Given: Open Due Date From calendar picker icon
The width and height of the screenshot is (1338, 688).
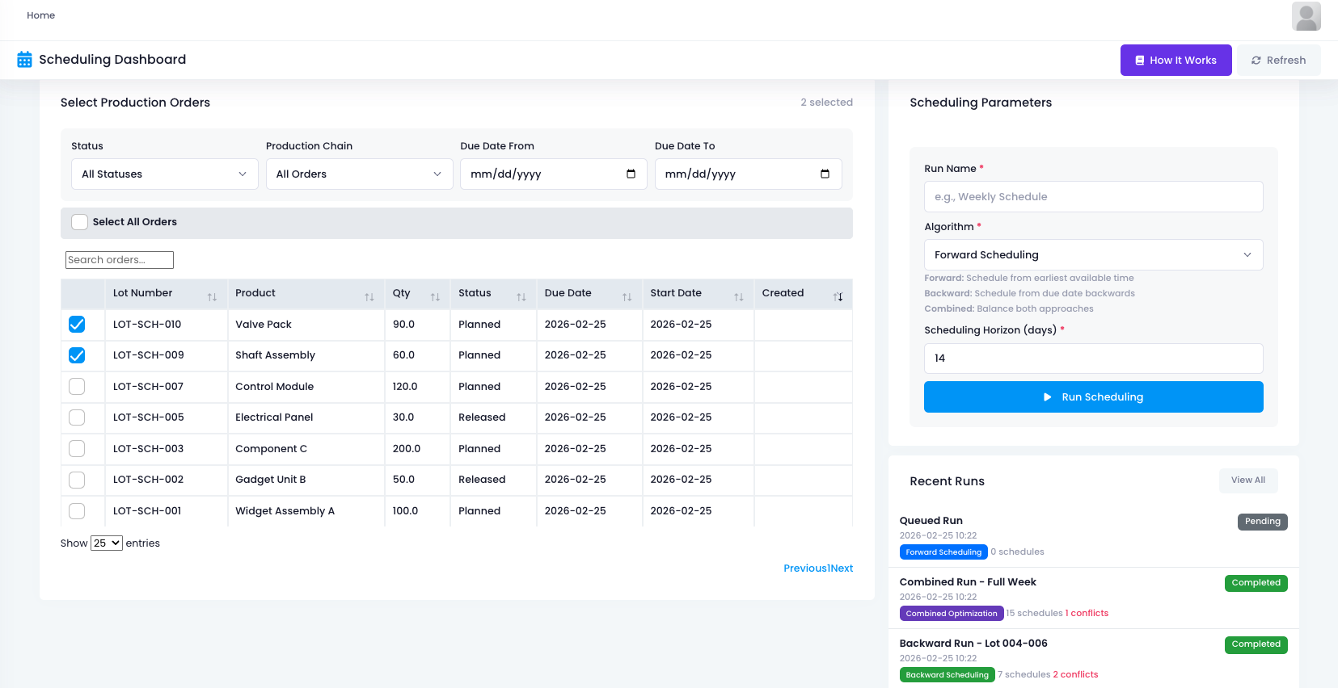Looking at the screenshot, I should 631,174.
